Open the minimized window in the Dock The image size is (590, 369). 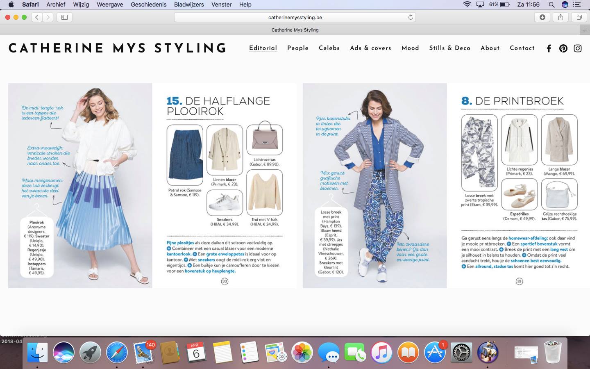point(526,353)
